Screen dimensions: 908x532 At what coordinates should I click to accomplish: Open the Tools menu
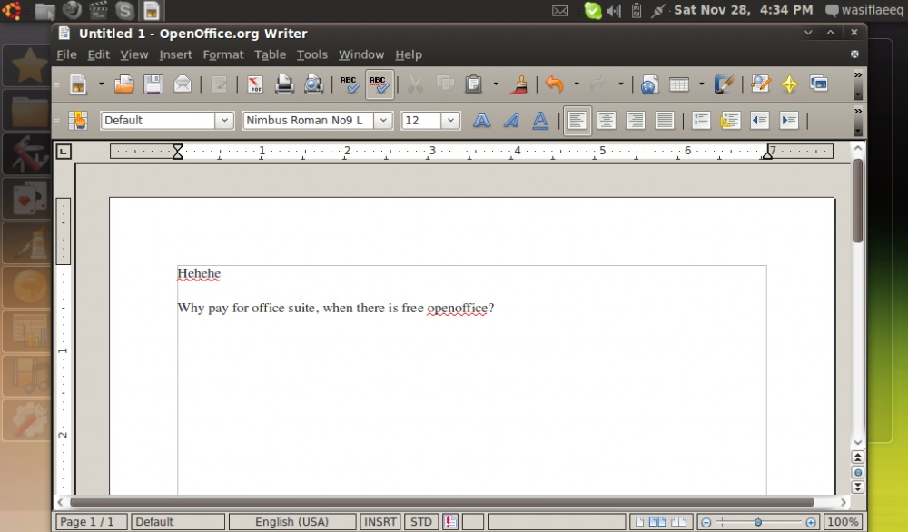click(x=311, y=54)
